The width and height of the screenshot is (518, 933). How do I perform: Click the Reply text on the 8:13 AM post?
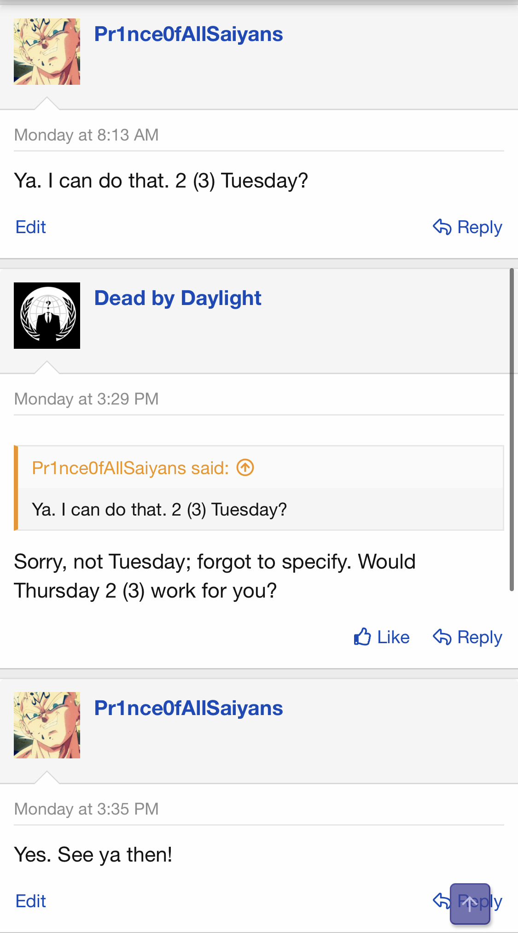(x=479, y=227)
